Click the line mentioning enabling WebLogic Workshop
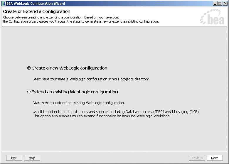Screen dimensions: 229x164 [102, 116]
